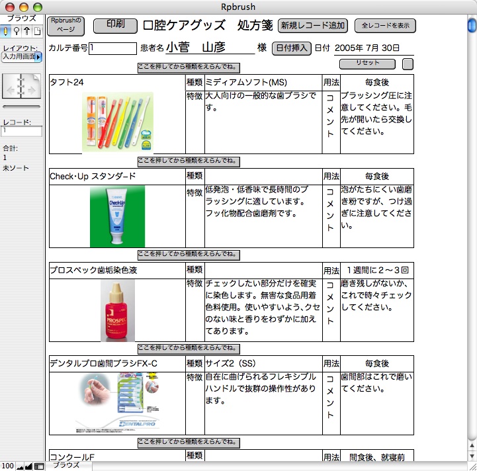Open the type chooser above デンタルプロ歯間ブラシFX-C
Image resolution: width=477 pixels, height=471 pixels.
(189, 349)
